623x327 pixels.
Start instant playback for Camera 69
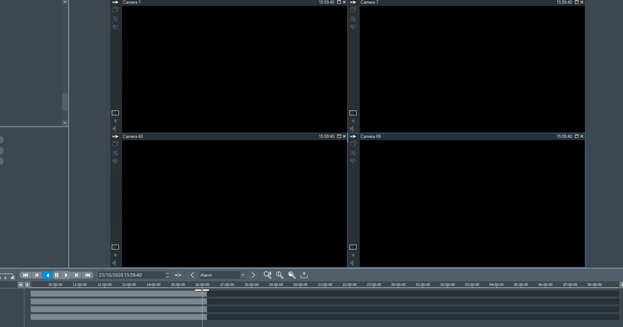click(353, 136)
